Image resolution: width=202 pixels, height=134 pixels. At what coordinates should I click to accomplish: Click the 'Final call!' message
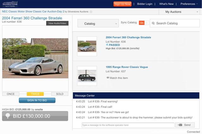(x=100, y=107)
